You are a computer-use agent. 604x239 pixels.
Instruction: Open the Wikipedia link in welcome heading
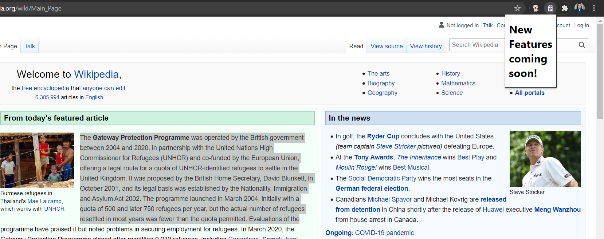tap(96, 74)
